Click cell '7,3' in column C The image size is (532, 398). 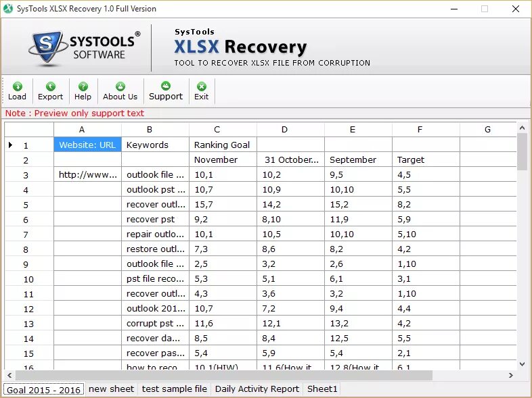(223, 249)
